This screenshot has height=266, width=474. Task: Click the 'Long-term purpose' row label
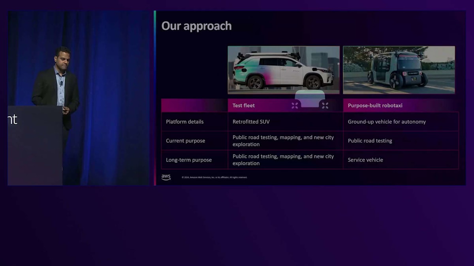189,160
